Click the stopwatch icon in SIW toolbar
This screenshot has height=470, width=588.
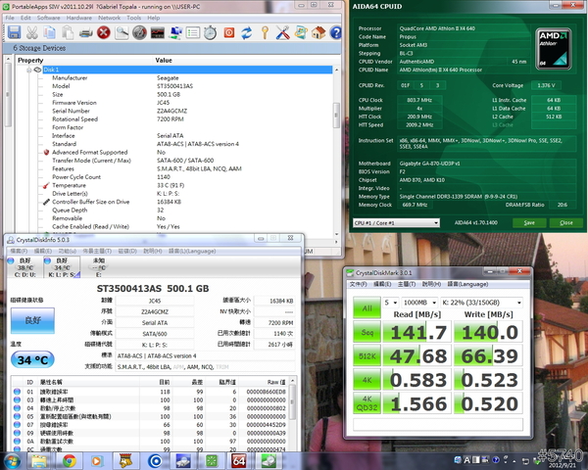pyautogui.click(x=211, y=32)
